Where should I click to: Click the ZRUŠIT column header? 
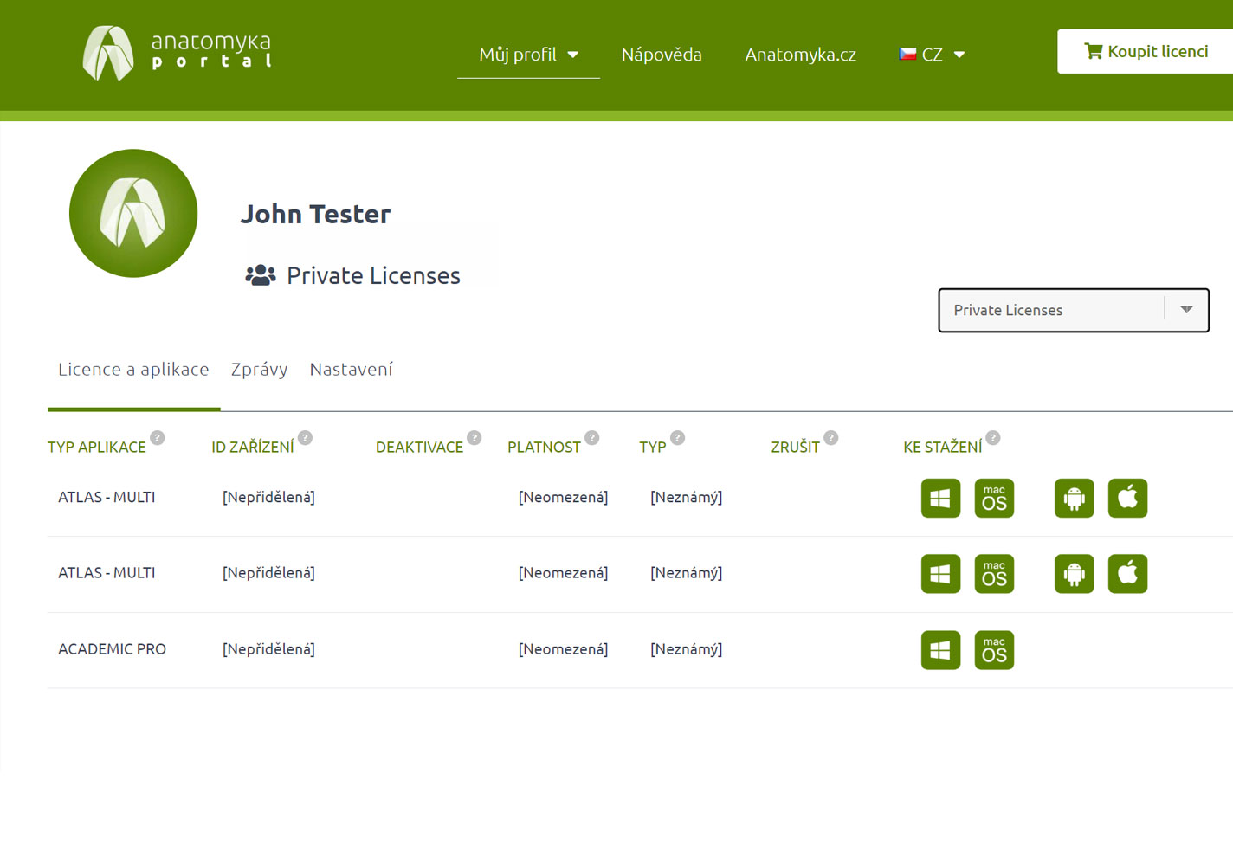[x=795, y=448]
